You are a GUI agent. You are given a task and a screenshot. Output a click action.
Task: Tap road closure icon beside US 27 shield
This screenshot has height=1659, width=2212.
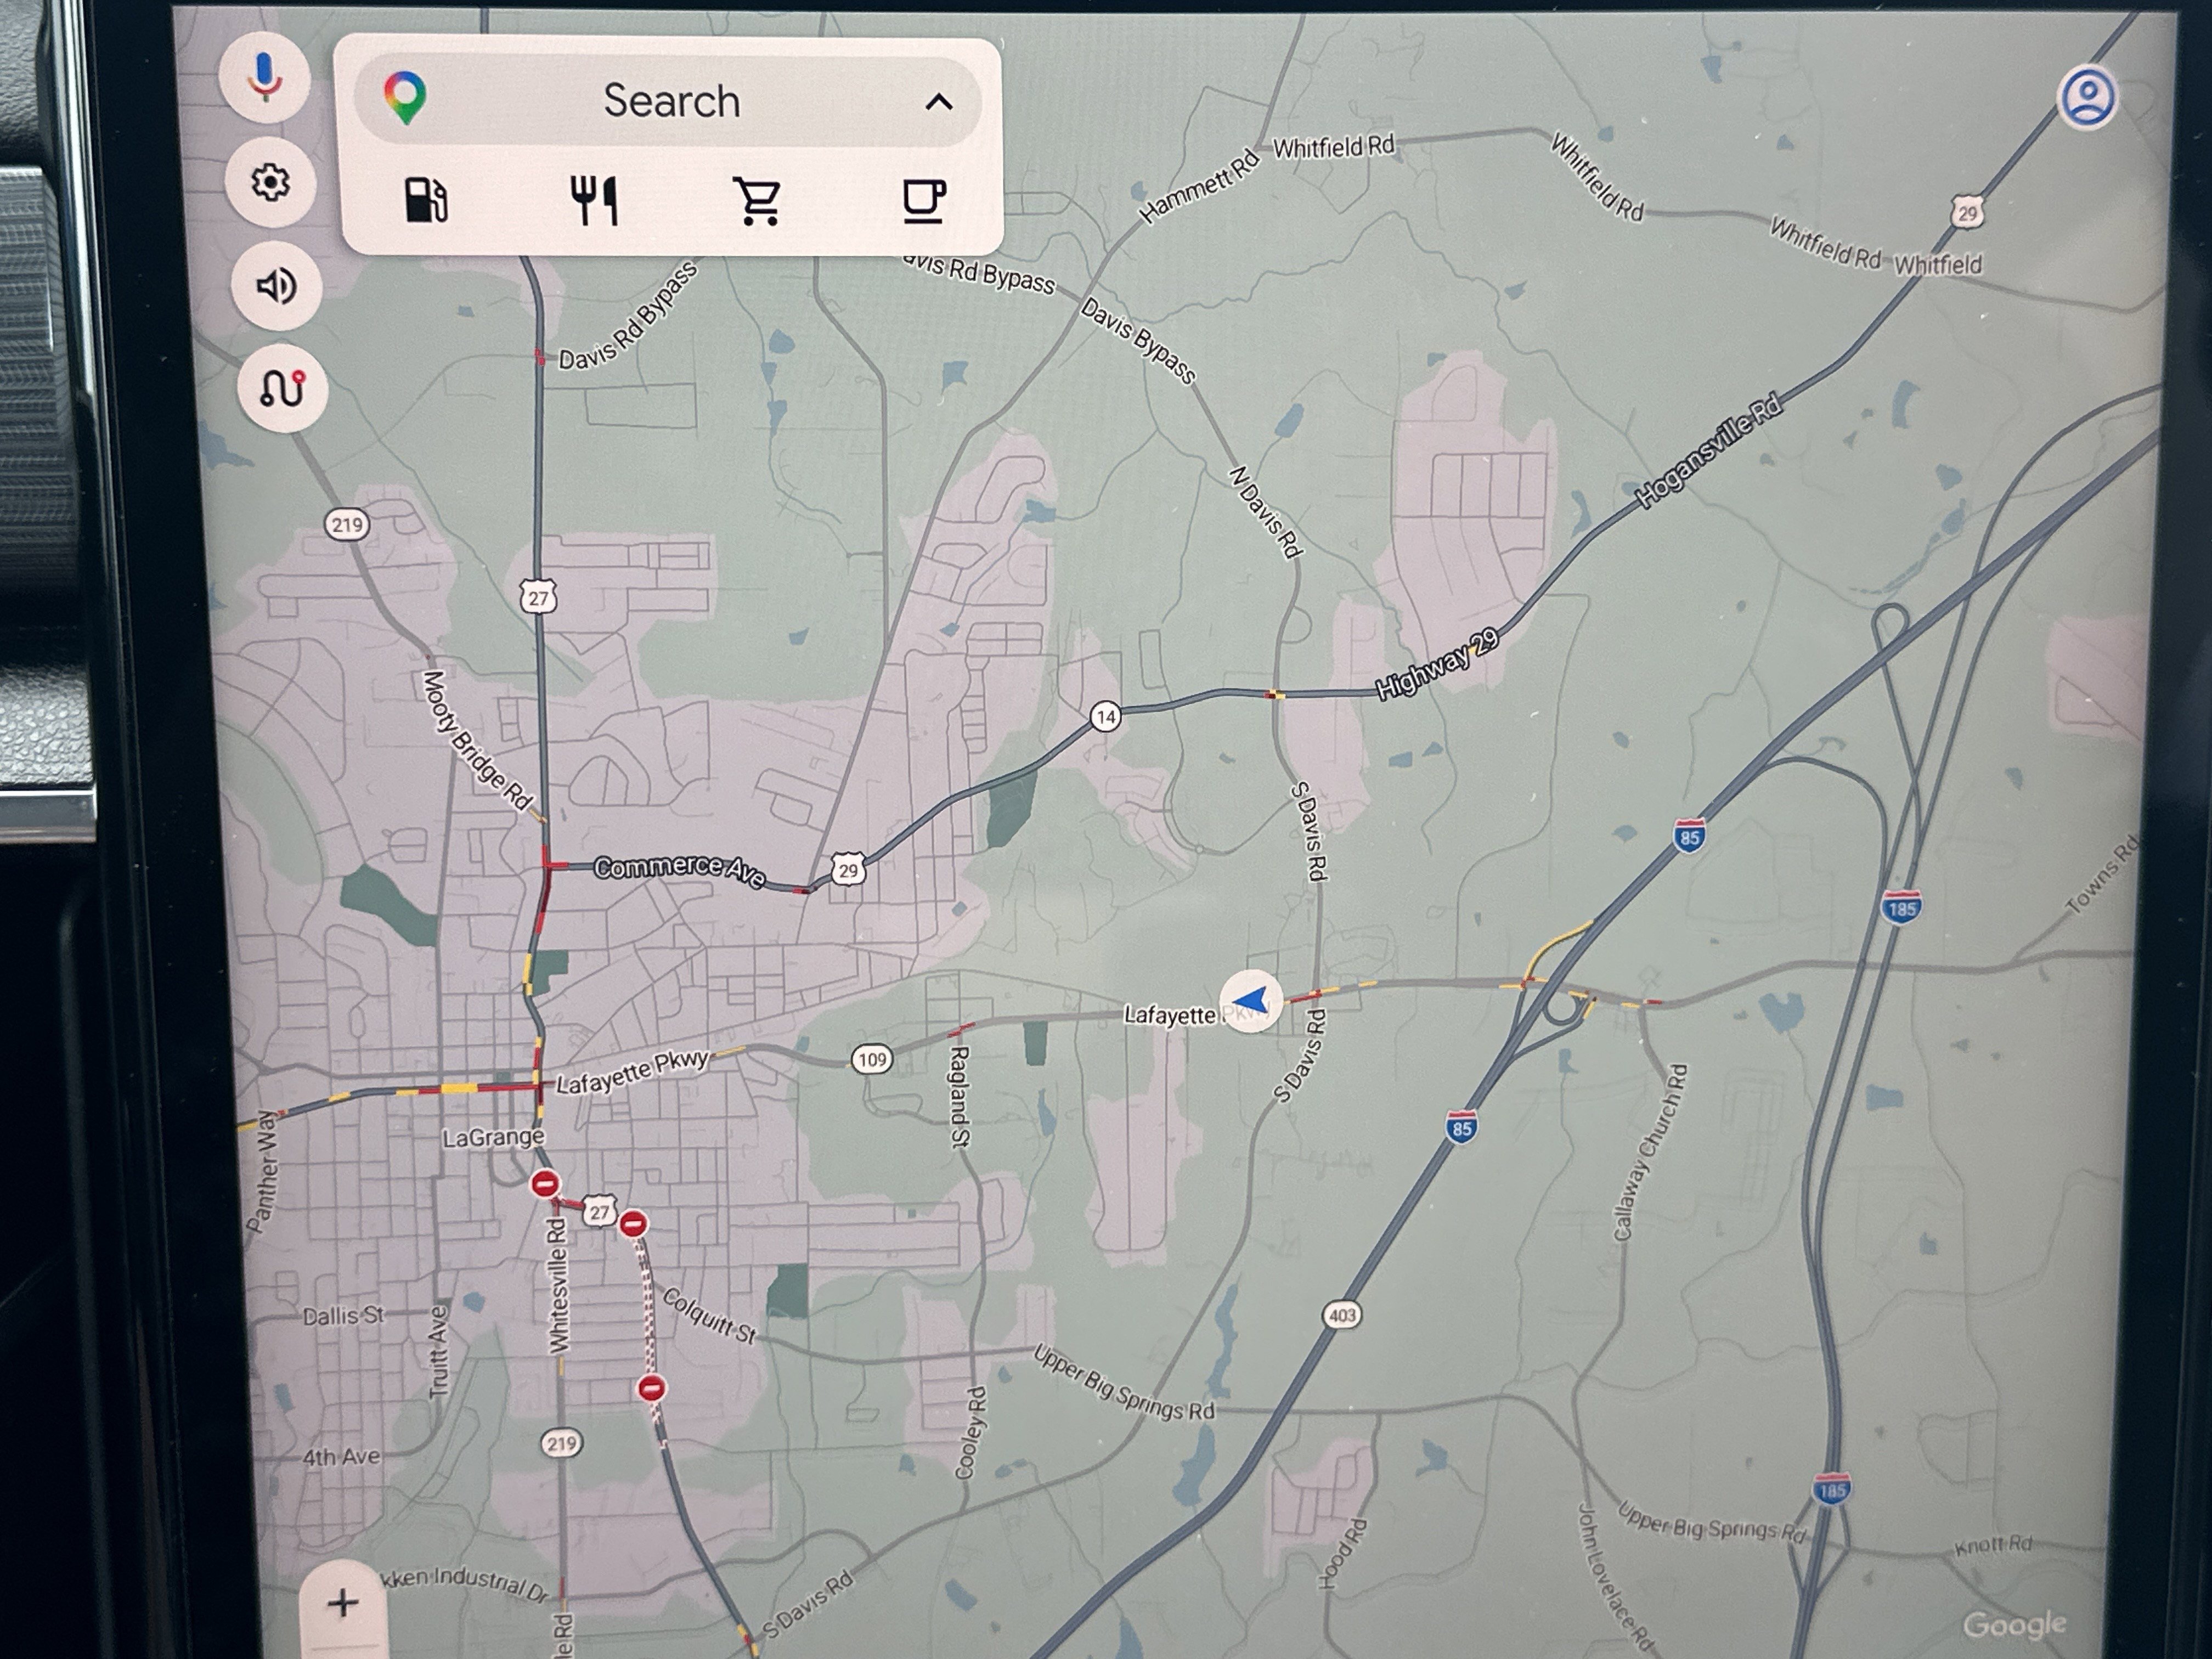633,1224
